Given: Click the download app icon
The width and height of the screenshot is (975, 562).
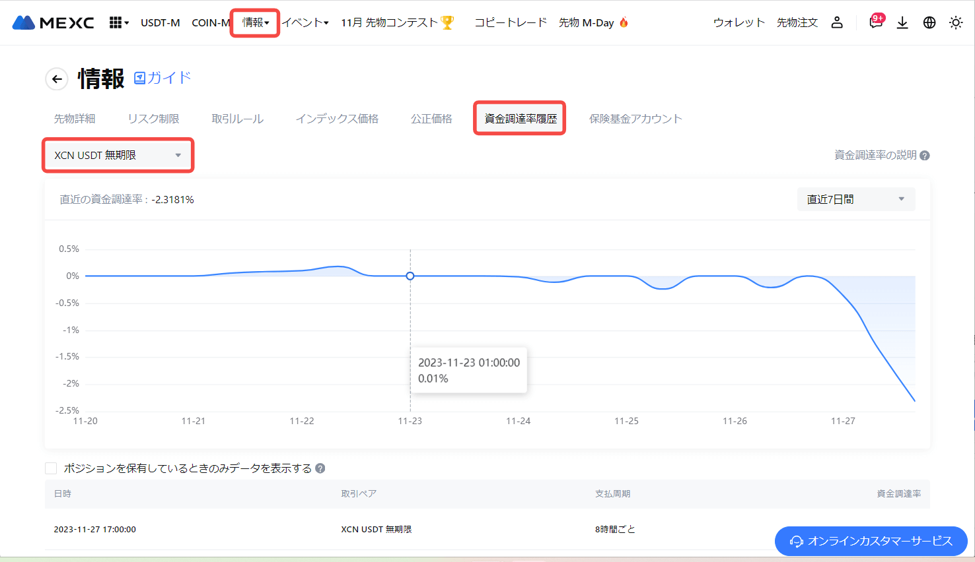Looking at the screenshot, I should (902, 22).
